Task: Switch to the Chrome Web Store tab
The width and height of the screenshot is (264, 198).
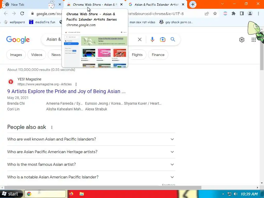Action: tap(95, 5)
